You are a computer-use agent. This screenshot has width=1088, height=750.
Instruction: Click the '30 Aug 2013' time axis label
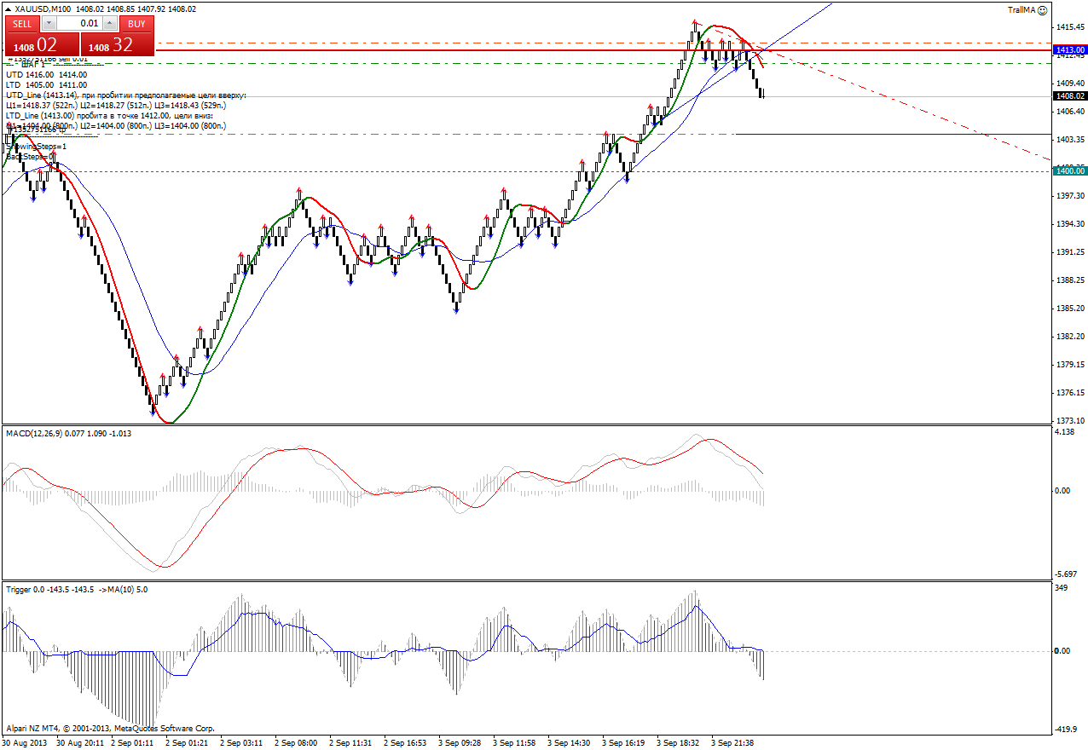point(26,743)
